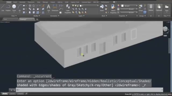
Task: Click the ViewCube in the viewport
Action: [x=165, y=29]
